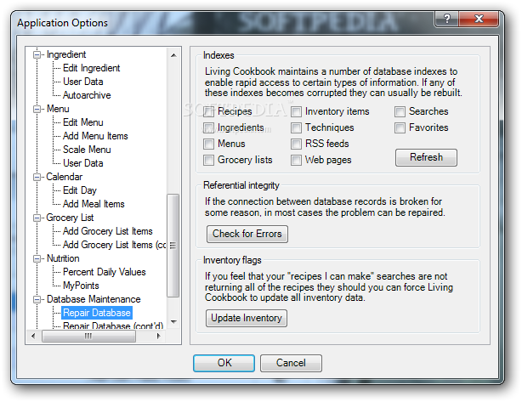
Task: Click the tree scroll up arrow
Action: point(173,55)
